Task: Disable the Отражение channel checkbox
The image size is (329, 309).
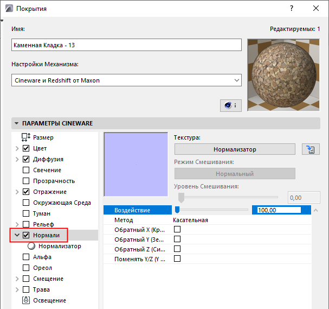Action: (x=26, y=192)
